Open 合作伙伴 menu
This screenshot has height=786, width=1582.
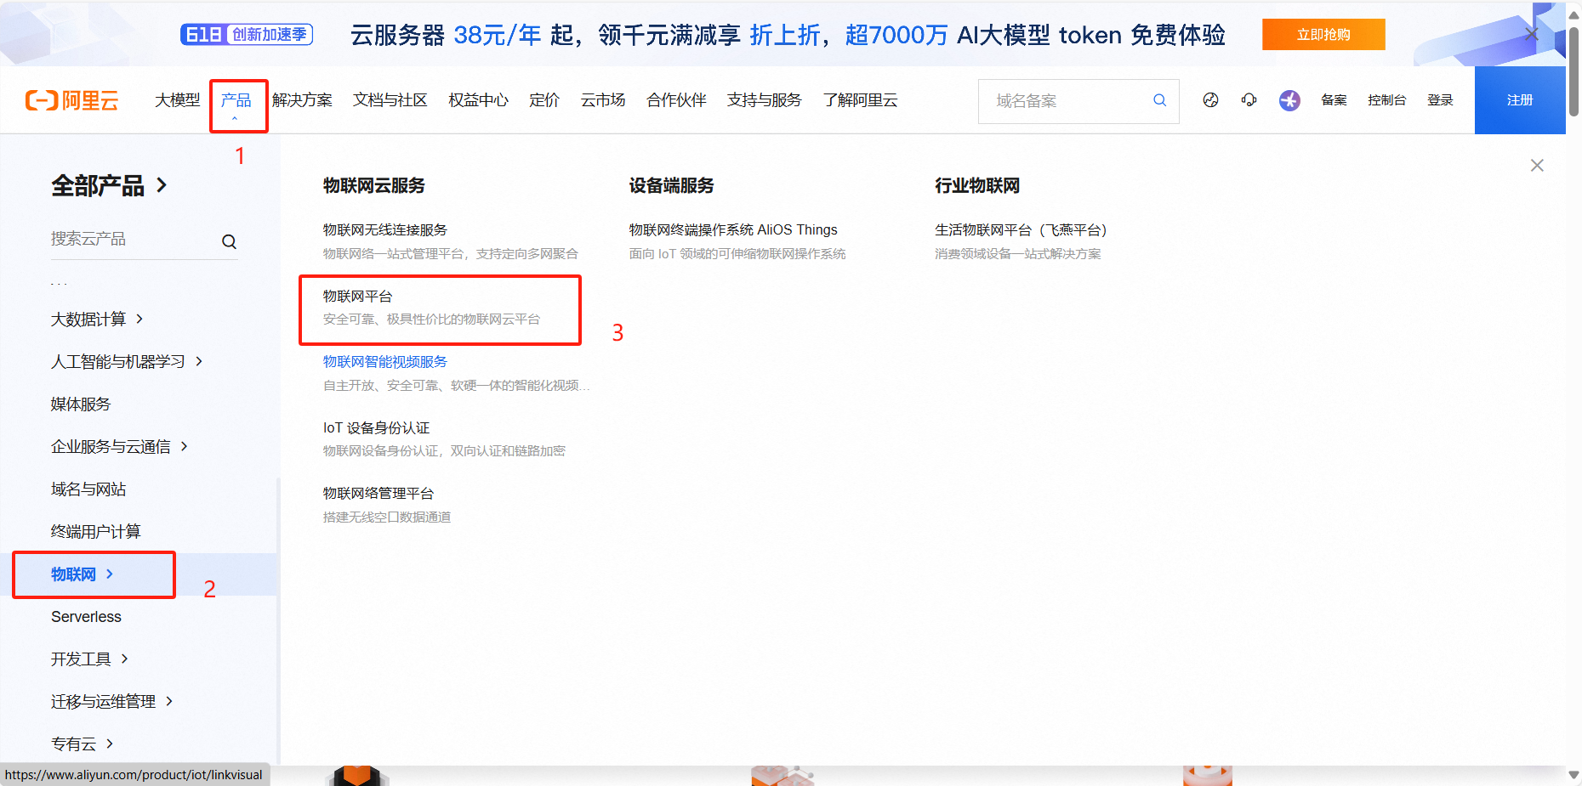tap(676, 100)
